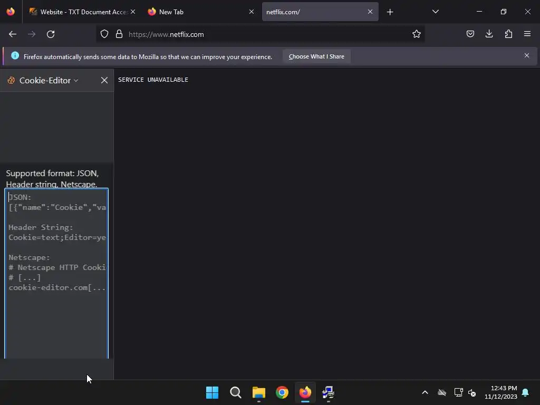Save page to Pocket

(470, 34)
